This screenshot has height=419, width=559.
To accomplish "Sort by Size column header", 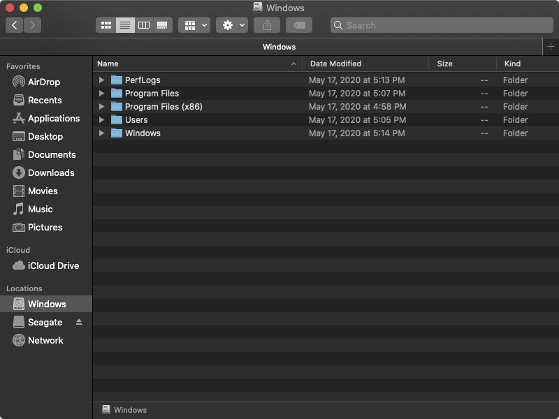I will 463,64.
